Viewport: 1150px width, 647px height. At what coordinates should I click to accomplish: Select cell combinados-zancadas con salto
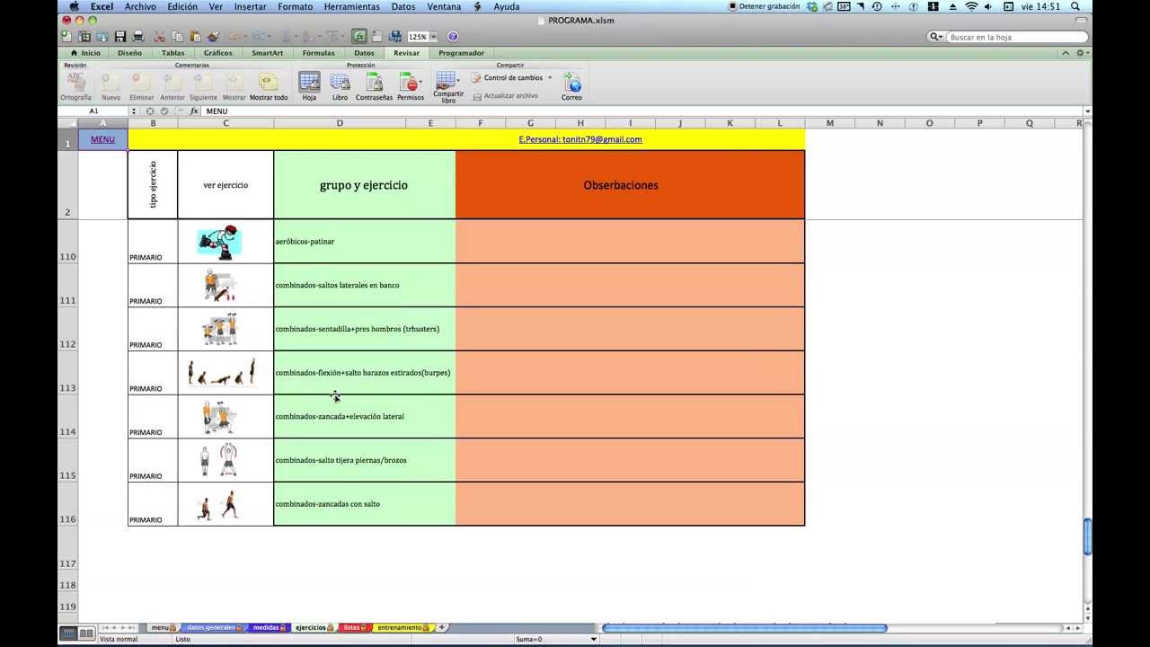pos(364,504)
